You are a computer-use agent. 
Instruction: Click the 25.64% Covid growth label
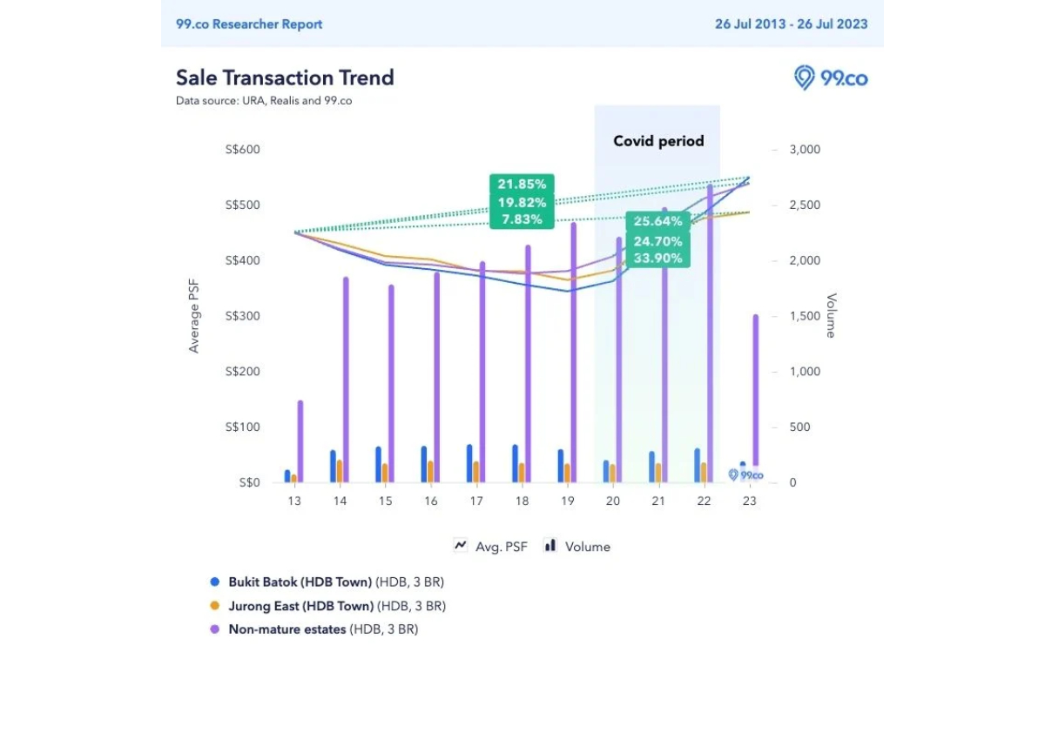pyautogui.click(x=657, y=221)
